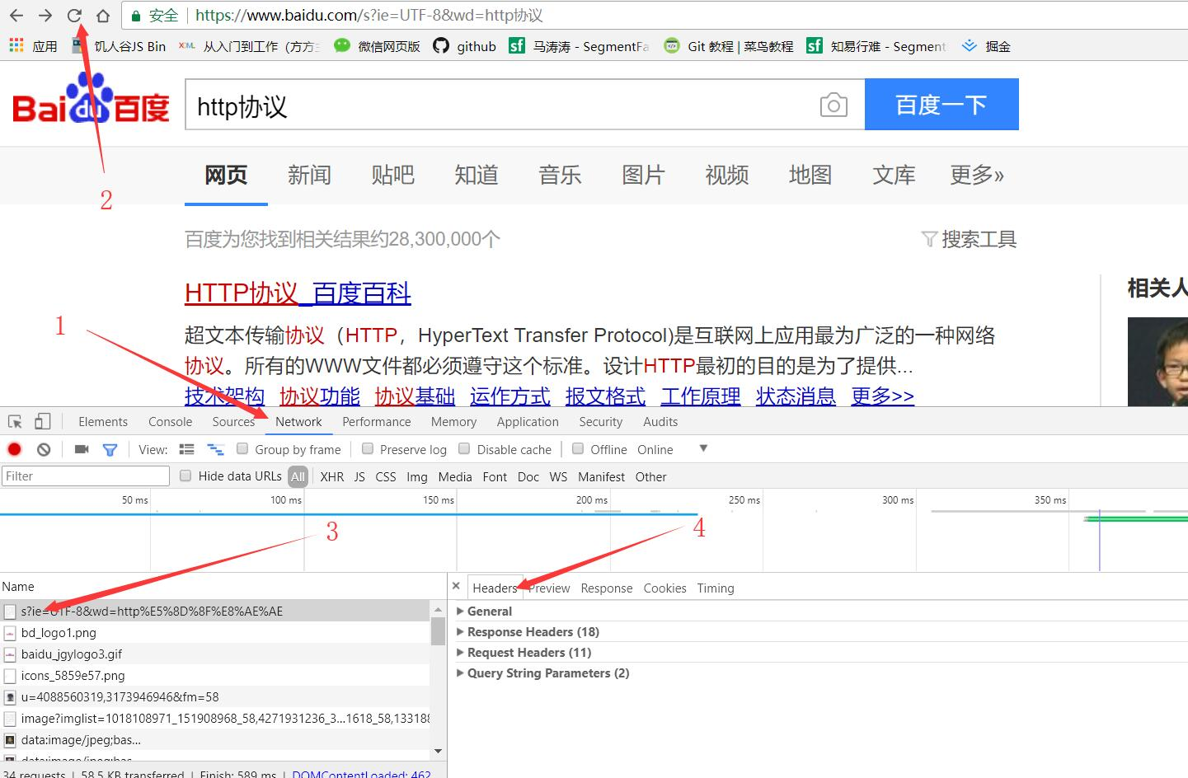
Task: Open the Git 教程 | 菜鸟教程 bookmark
Action: [729, 46]
